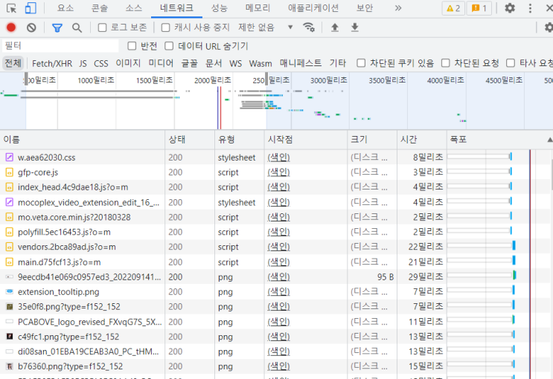Open DevTools more options kebab menu
The width and height of the screenshot is (553, 379).
530,8
